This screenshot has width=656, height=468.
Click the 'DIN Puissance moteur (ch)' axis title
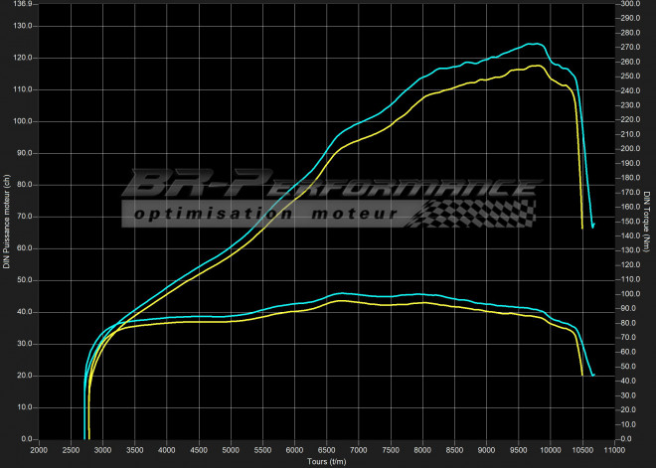[6, 221]
